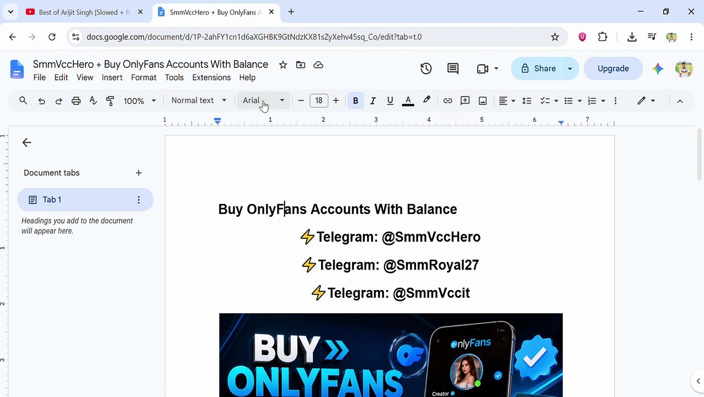Expand the checklist menu arrow

[x=556, y=101]
